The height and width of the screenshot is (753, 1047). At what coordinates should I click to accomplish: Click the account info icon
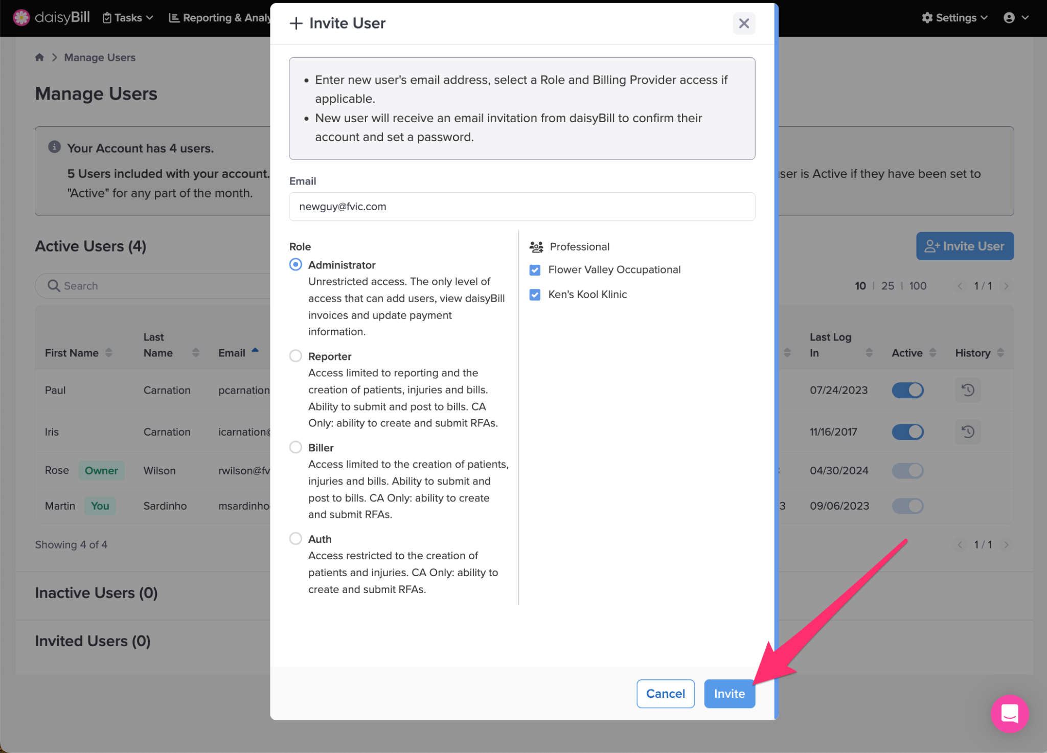tap(54, 147)
